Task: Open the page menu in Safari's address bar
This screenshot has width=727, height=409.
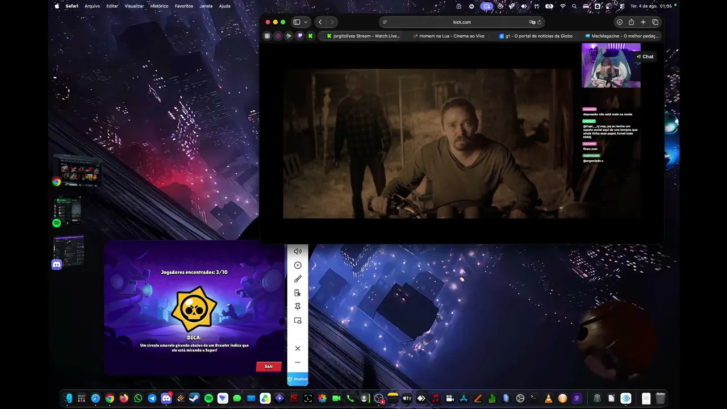Action: click(x=385, y=22)
